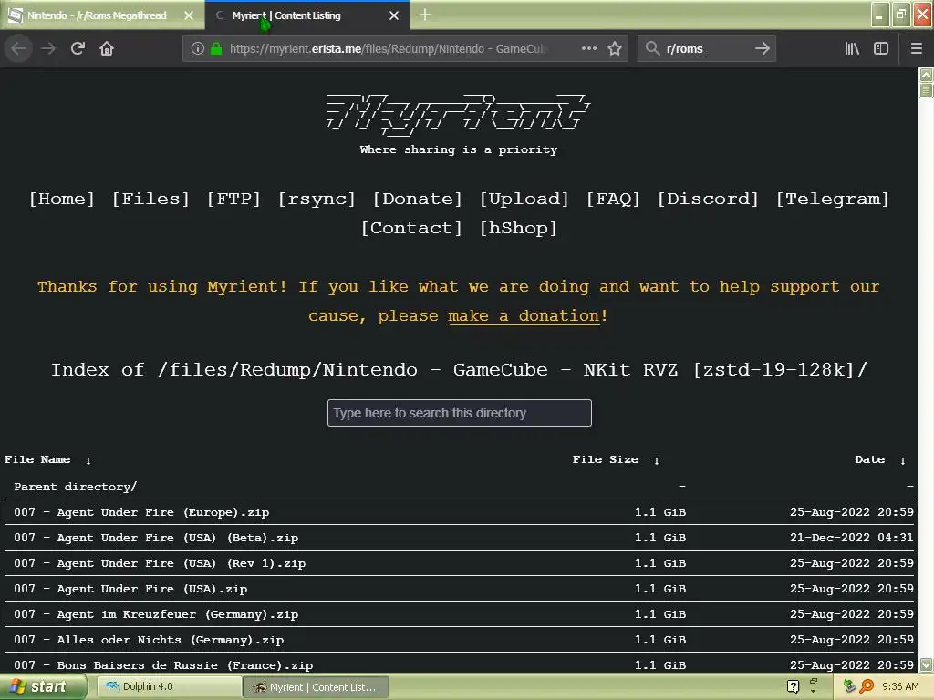
Task: Click the help question-mark tray icon
Action: pyautogui.click(x=793, y=687)
